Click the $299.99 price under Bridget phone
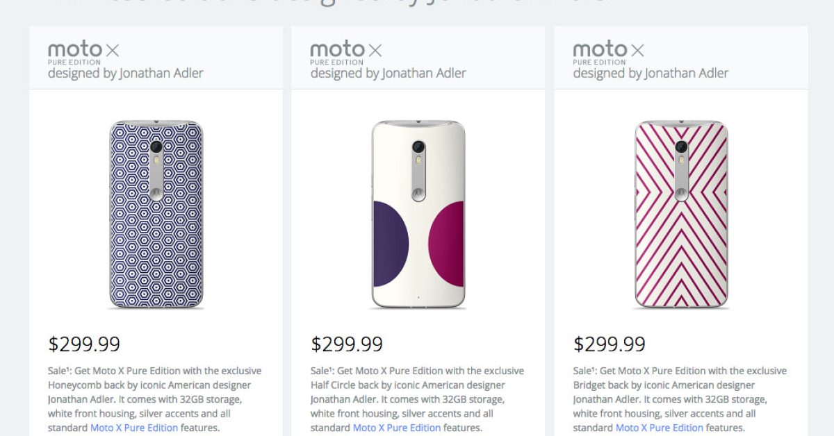Viewport: 834px width, 436px height. 610,344
